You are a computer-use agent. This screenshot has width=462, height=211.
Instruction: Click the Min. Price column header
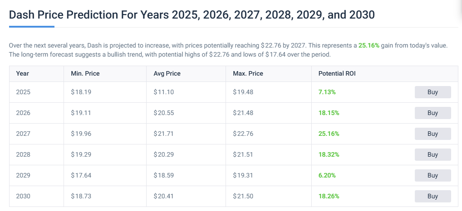tap(85, 73)
